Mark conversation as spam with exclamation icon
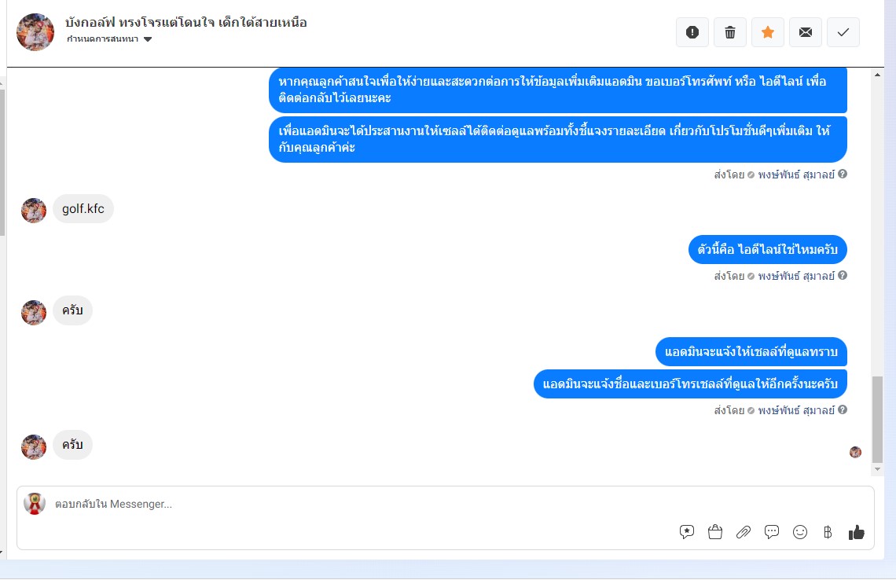This screenshot has height=580, width=896. (x=692, y=32)
